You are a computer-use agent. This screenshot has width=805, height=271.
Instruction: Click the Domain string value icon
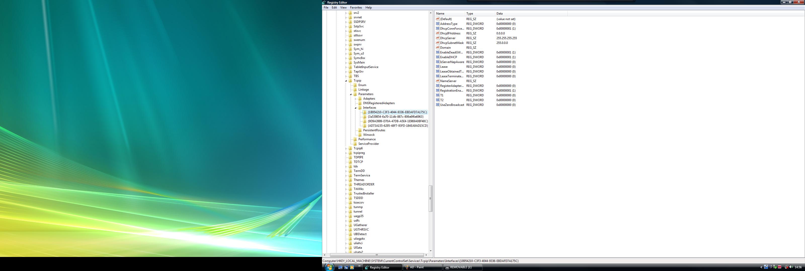(x=438, y=47)
